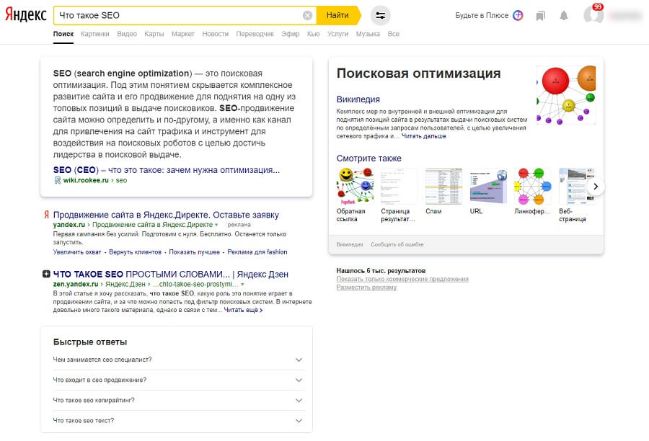Open bookmarks collection icon
The height and width of the screenshot is (441, 649).
(541, 16)
